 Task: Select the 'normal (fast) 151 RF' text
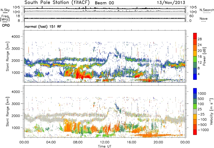pos(43,26)
